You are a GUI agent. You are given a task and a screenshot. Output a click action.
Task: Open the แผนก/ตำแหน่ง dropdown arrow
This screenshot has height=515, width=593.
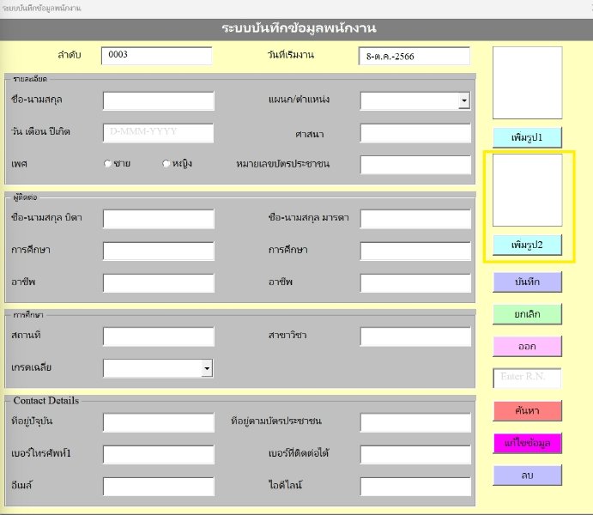point(464,101)
